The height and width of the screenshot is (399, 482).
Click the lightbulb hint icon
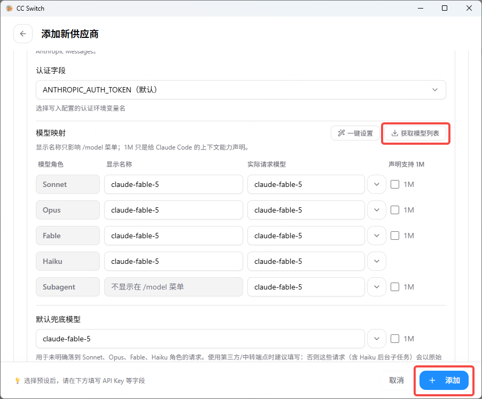pos(18,380)
